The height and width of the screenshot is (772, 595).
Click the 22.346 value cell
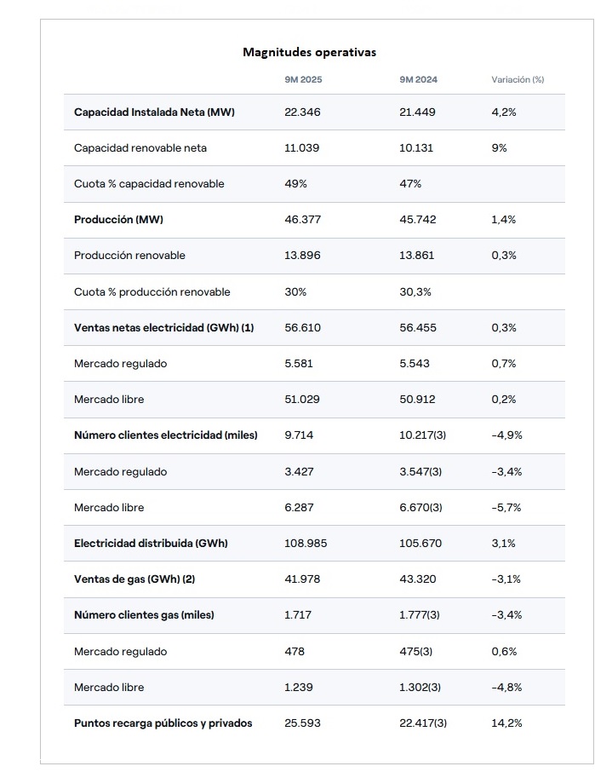point(302,112)
